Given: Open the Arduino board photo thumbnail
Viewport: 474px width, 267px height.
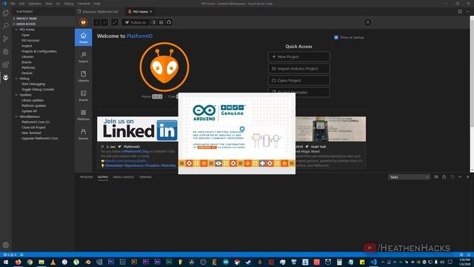Looking at the screenshot, I should tap(331, 129).
